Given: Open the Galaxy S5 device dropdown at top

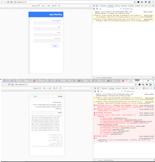Looking at the screenshot, I should coord(35,6).
